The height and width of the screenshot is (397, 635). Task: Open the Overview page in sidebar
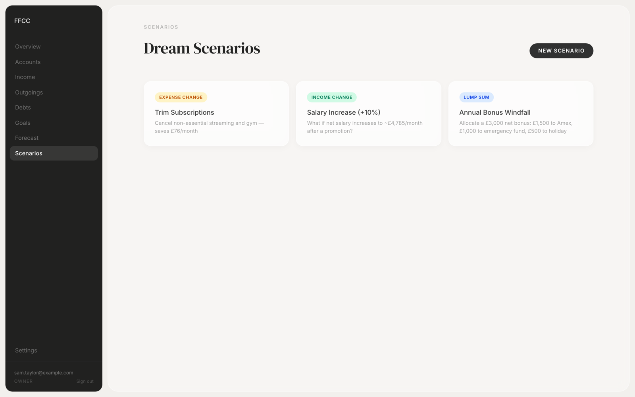(x=54, y=47)
